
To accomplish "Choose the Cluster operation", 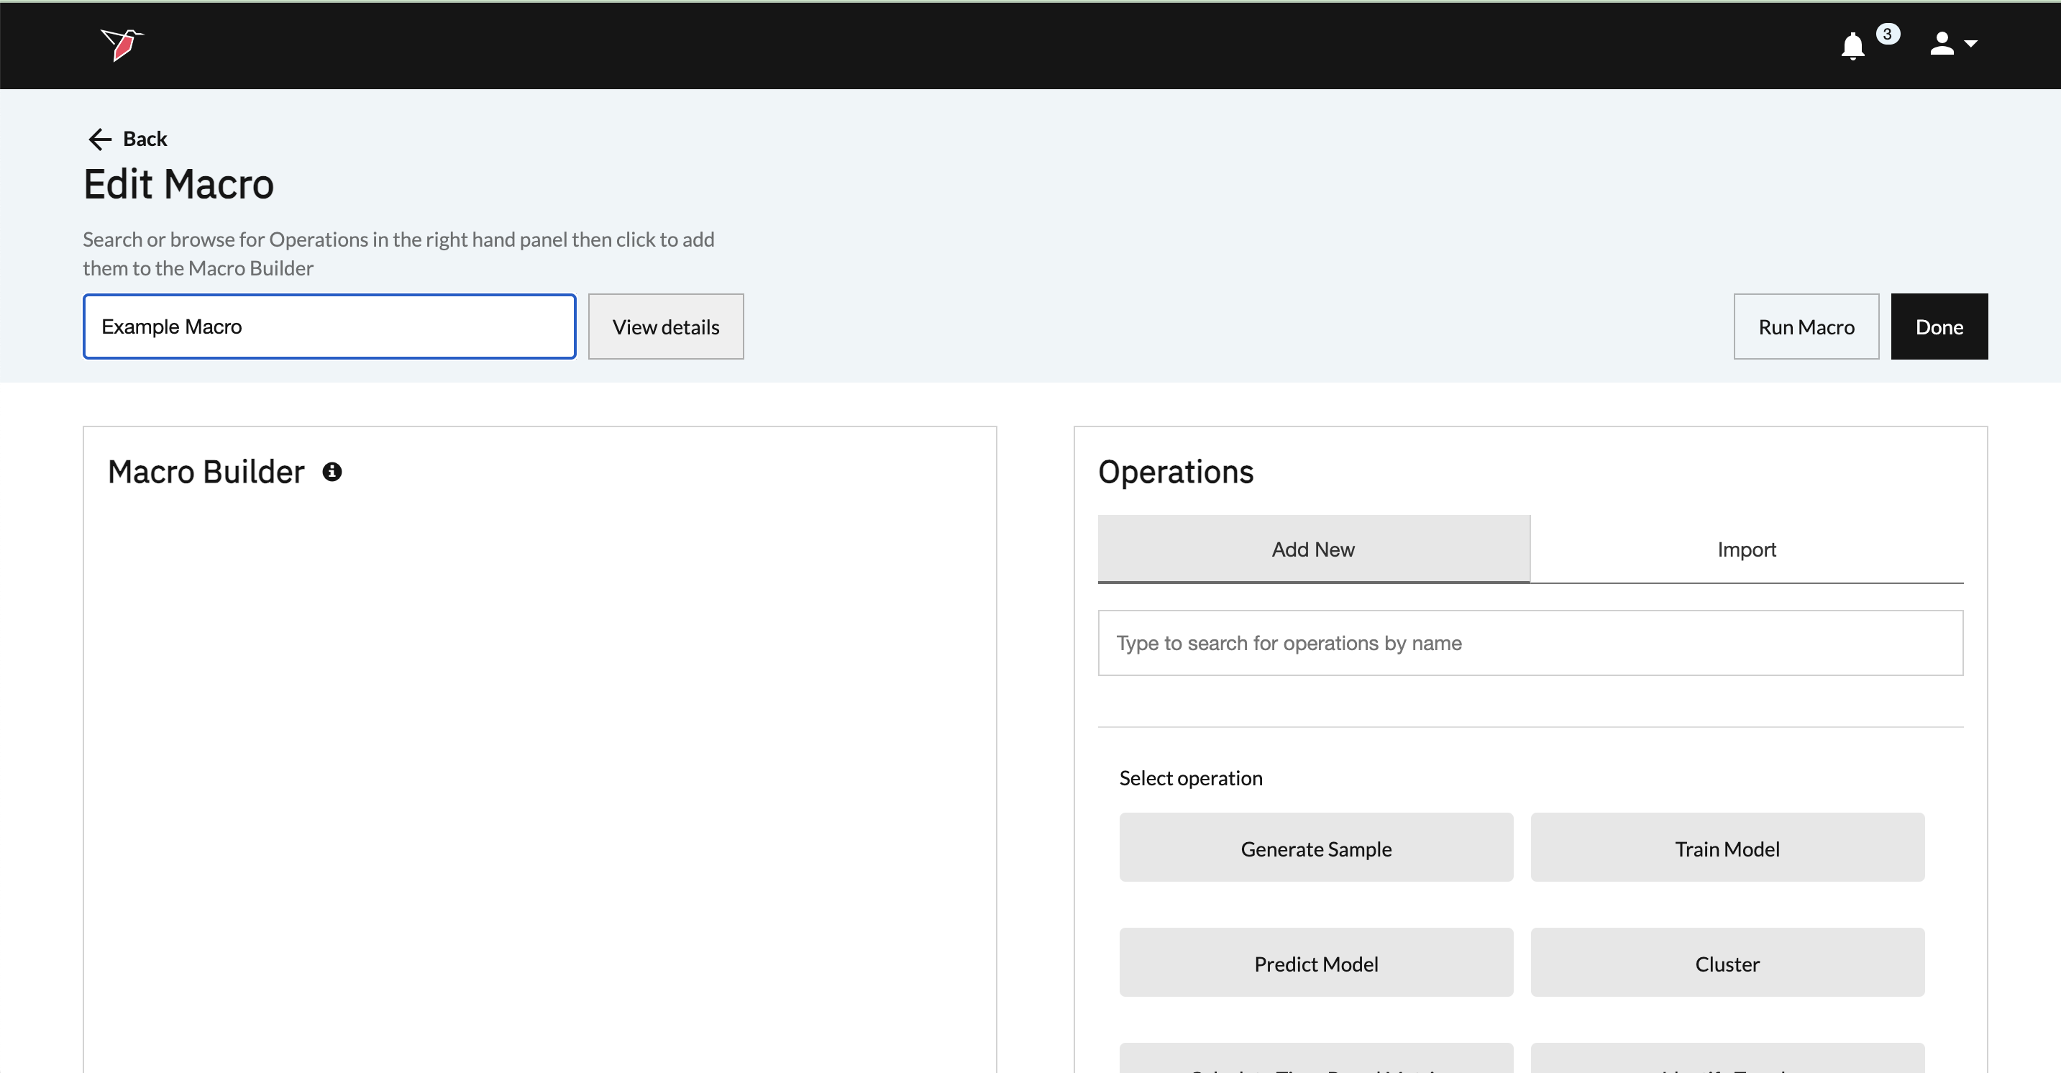I will point(1727,964).
